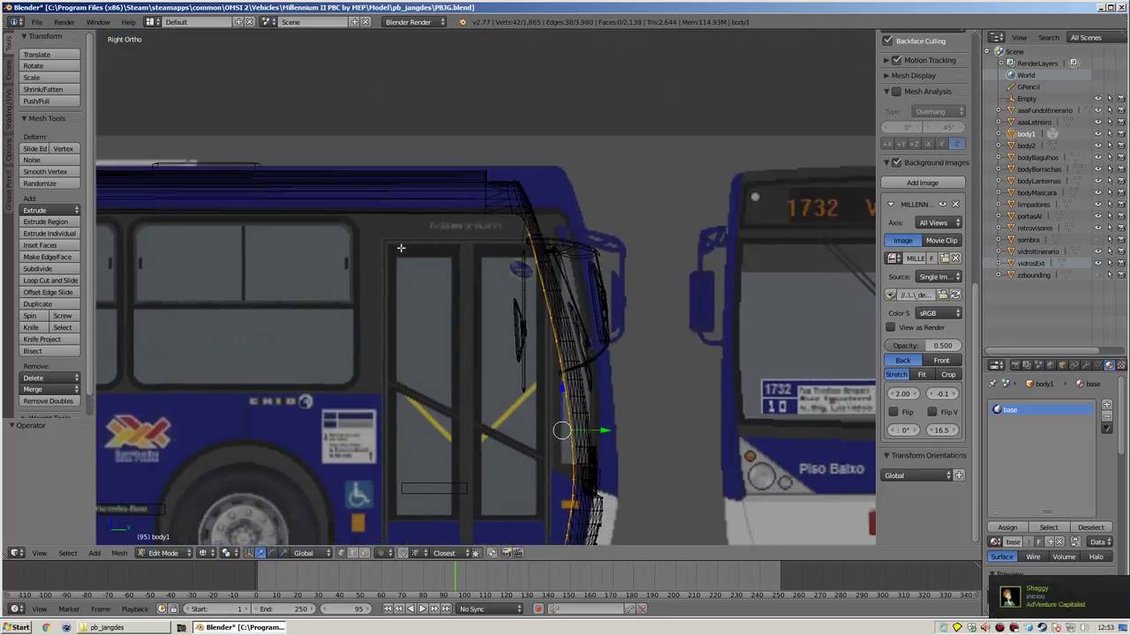Click the translate manipulator arrow icon
The image size is (1130, 635).
pyautogui.click(x=260, y=553)
